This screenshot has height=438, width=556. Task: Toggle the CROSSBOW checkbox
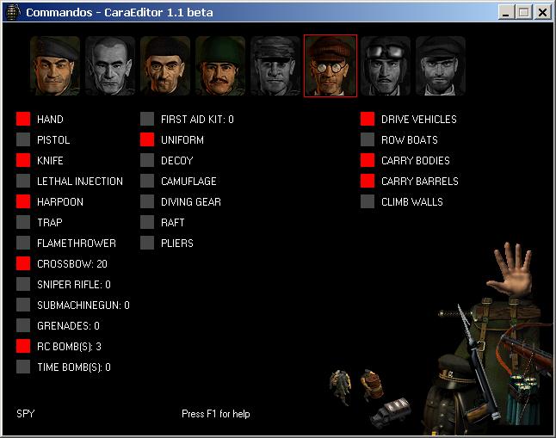pos(23,263)
